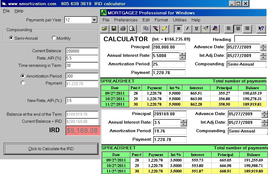Select Semi-Annual compounding radio button
The height and width of the screenshot is (174, 268).
coord(11,38)
